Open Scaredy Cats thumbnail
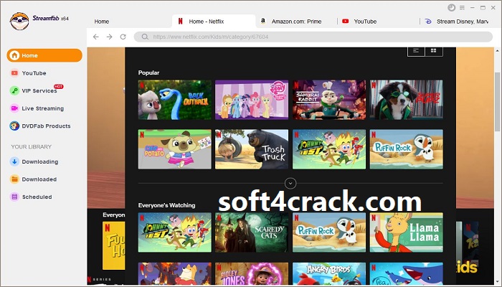The height and width of the screenshot is (287, 502). (x=252, y=232)
